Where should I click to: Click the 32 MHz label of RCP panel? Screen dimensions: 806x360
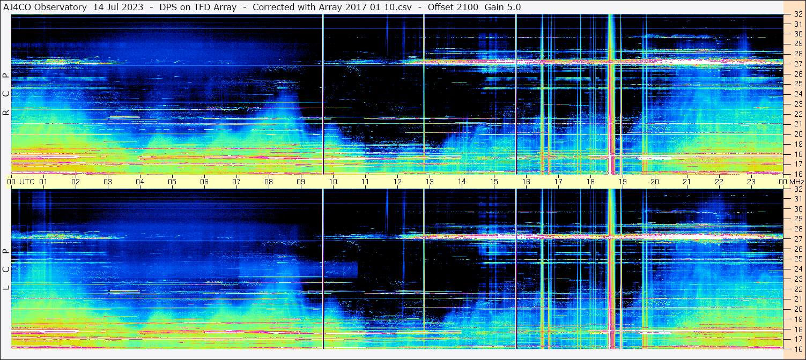797,14
